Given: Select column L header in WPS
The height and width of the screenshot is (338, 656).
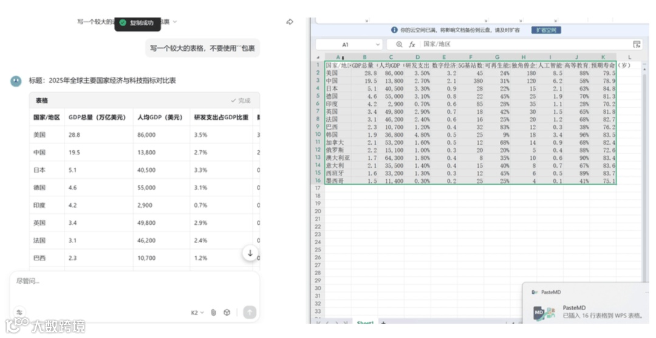Looking at the screenshot, I should pyautogui.click(x=629, y=57).
